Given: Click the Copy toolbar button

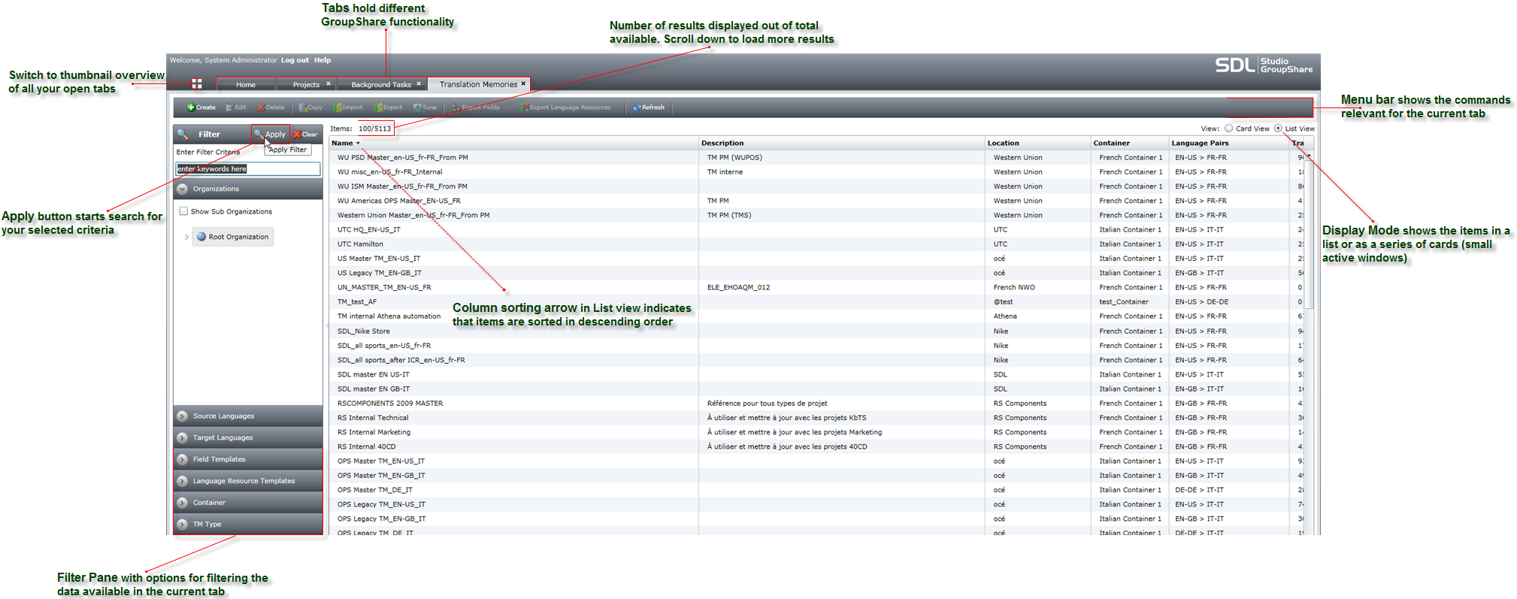Looking at the screenshot, I should pos(310,107).
